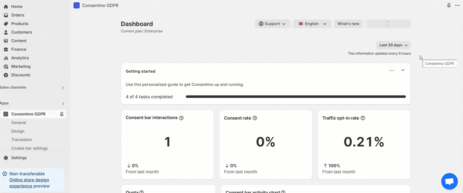Viewport: 463px width, 193px height.
Task: Click the Settings gear icon
Action: [x=6, y=158]
